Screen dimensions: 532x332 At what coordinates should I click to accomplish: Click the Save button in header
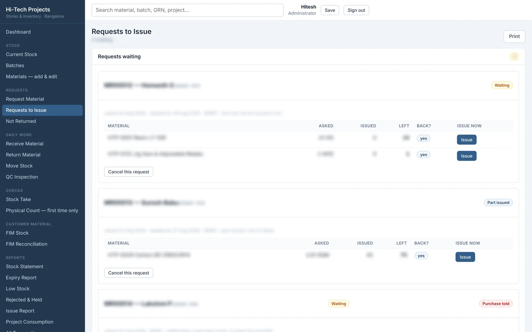click(330, 10)
